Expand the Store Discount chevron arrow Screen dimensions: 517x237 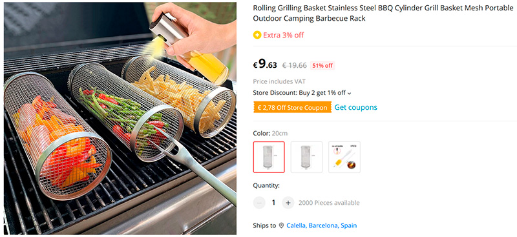pyautogui.click(x=350, y=93)
